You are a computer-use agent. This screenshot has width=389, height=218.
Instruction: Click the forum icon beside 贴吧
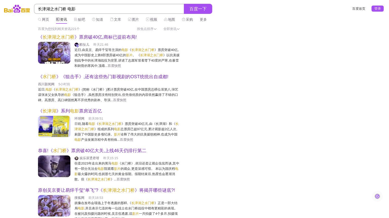click(76, 19)
